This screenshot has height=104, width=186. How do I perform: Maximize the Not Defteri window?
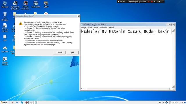pyautogui.click(x=170, y=25)
